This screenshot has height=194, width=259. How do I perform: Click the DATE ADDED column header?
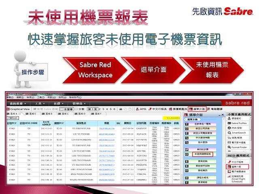coord(46,123)
